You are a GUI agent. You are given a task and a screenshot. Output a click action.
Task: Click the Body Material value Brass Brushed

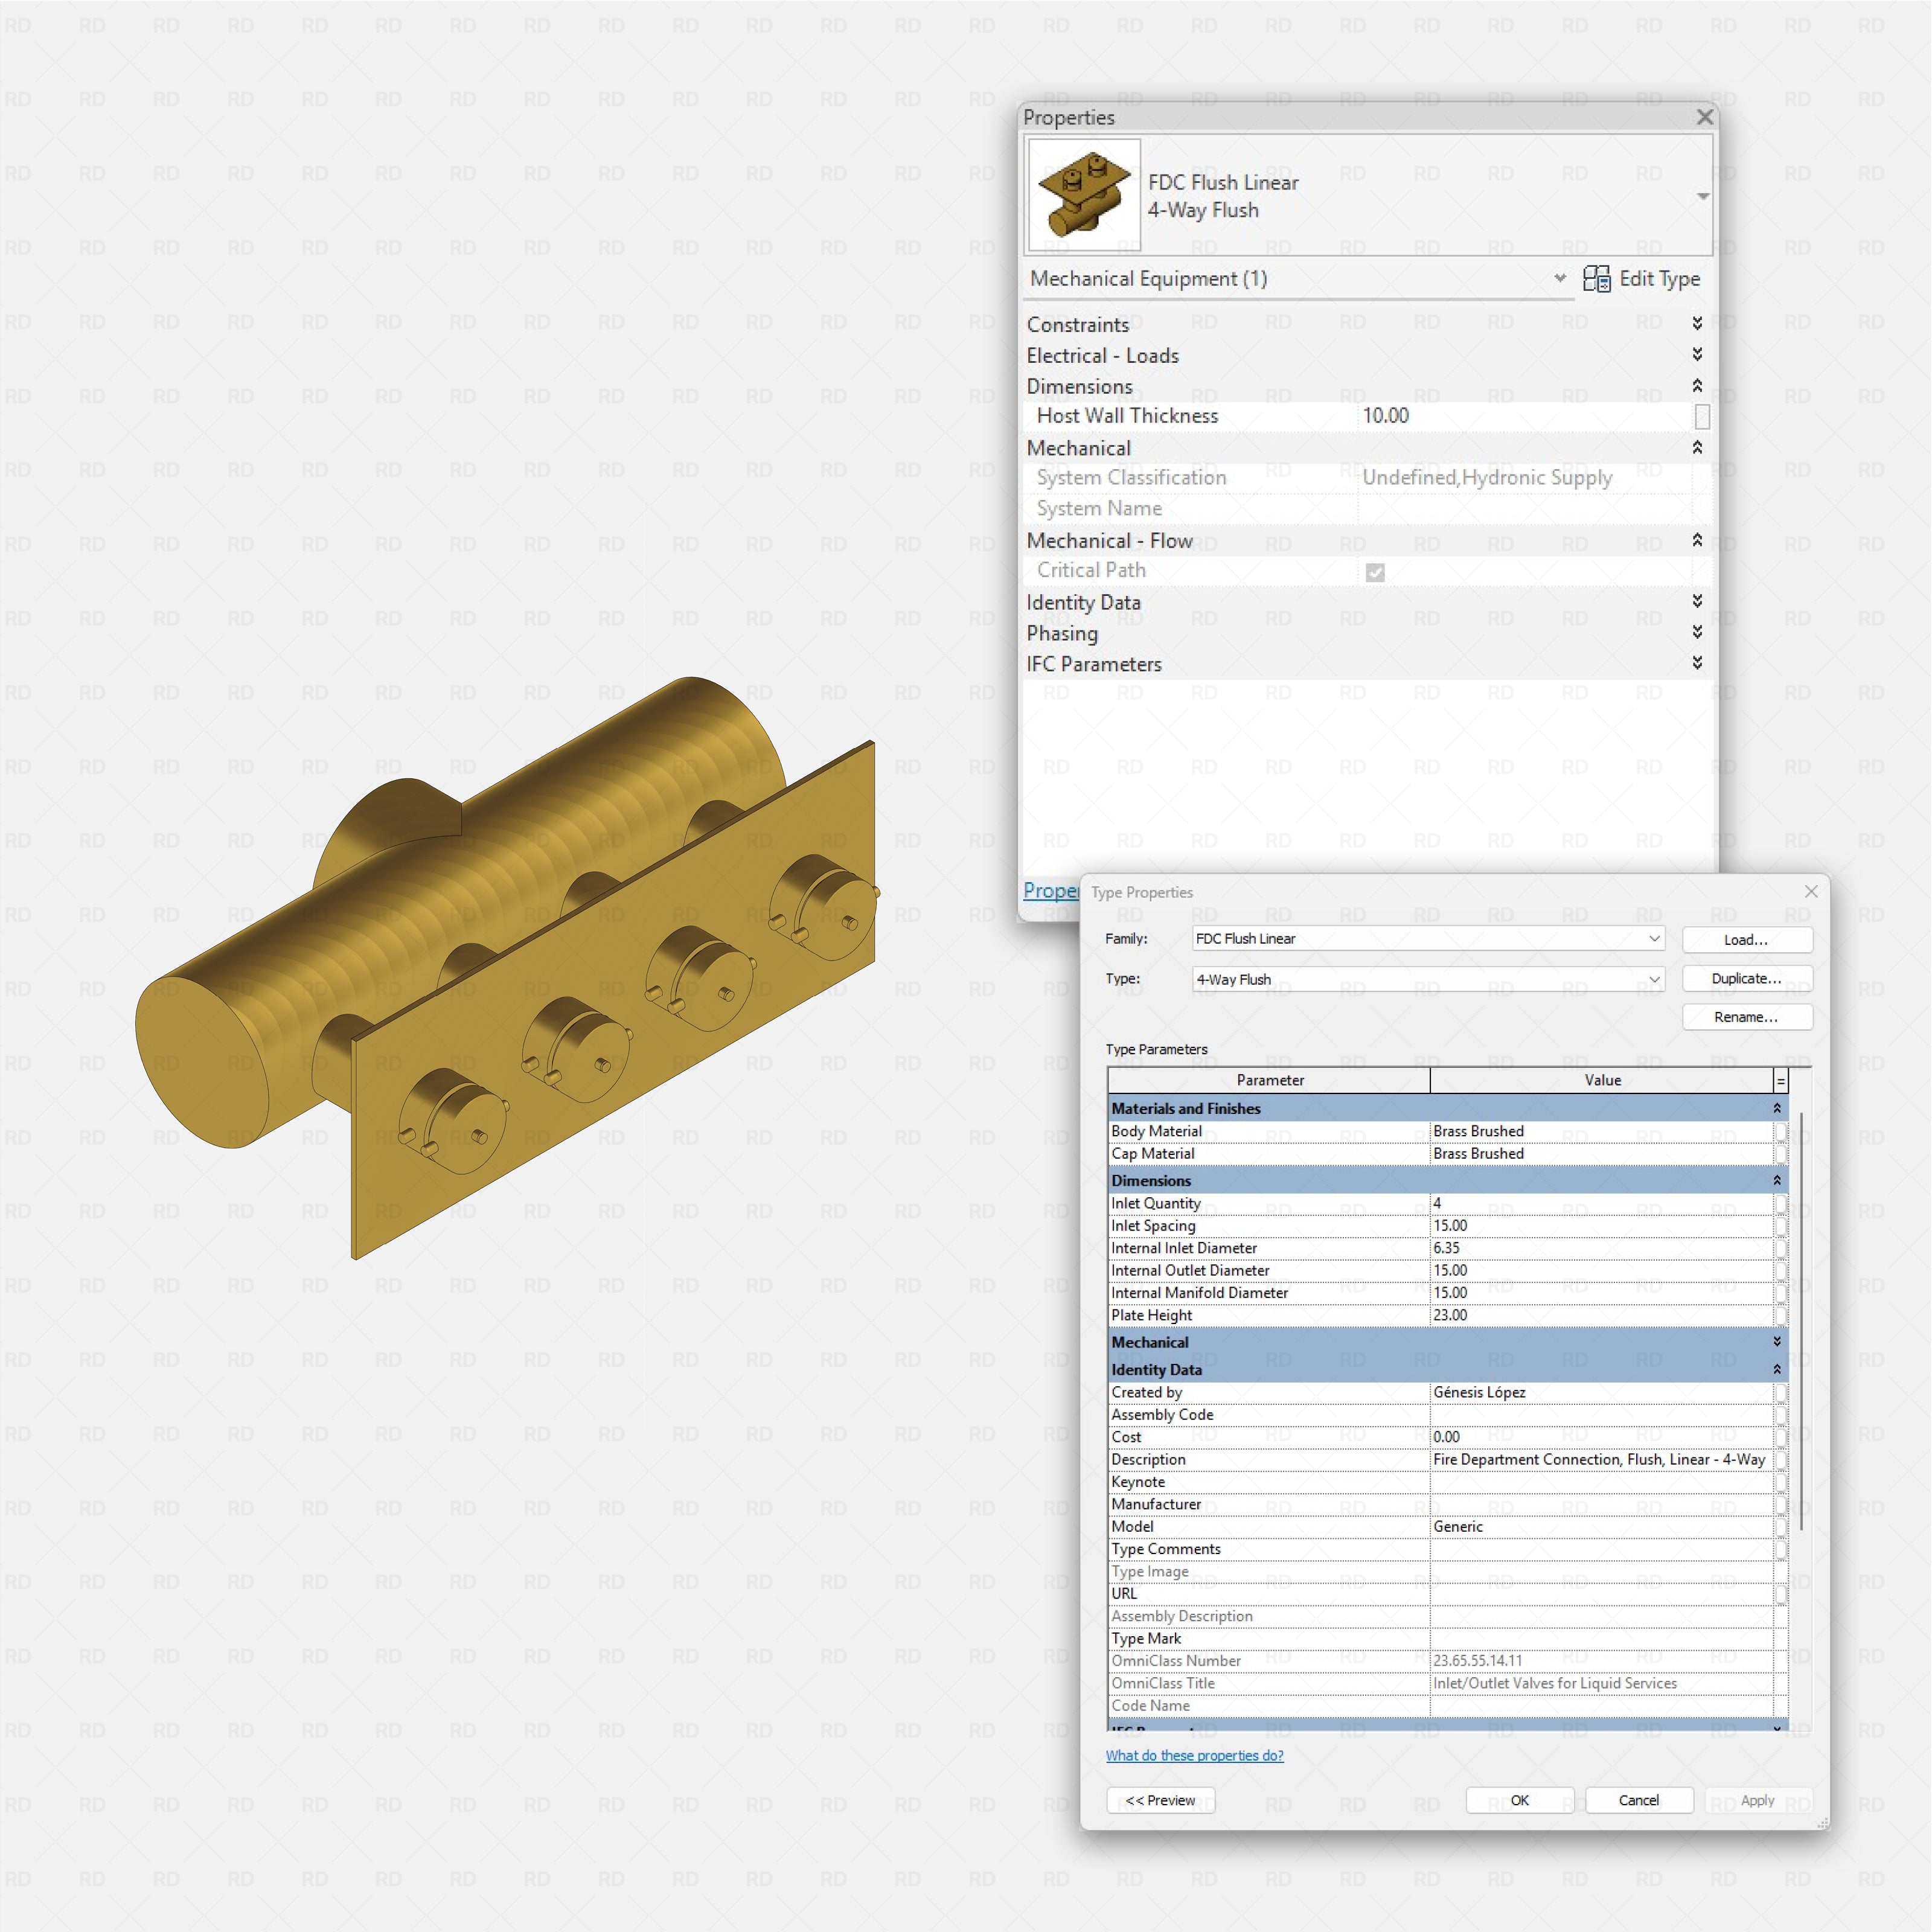pos(1601,1131)
